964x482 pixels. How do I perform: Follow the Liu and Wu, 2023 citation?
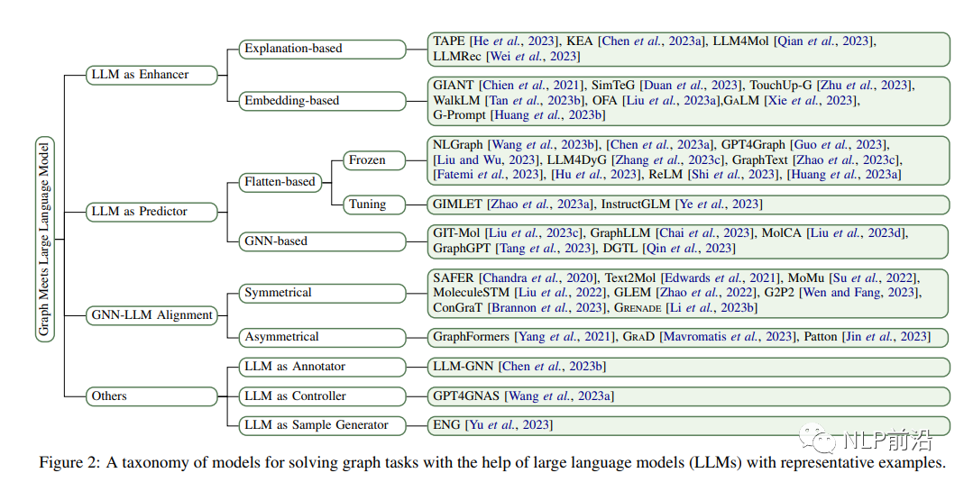(x=486, y=159)
